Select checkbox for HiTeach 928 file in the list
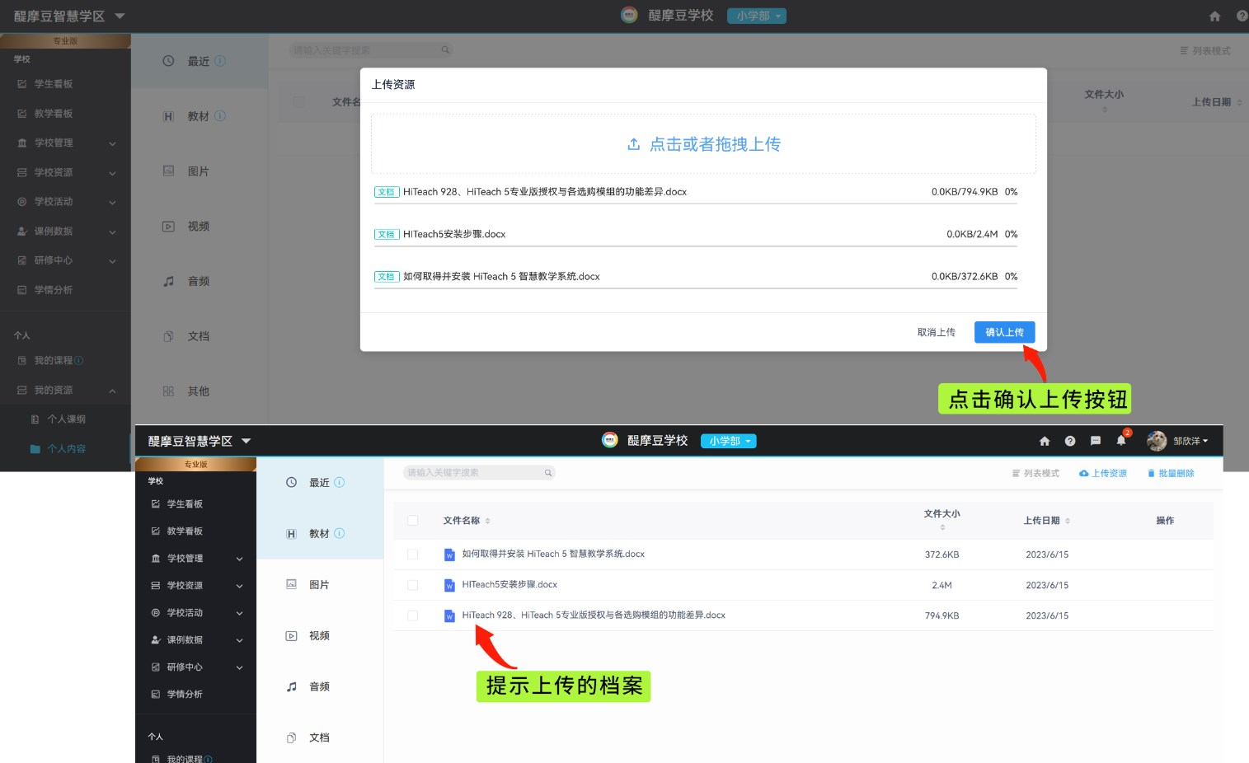The width and height of the screenshot is (1249, 763). (x=413, y=616)
